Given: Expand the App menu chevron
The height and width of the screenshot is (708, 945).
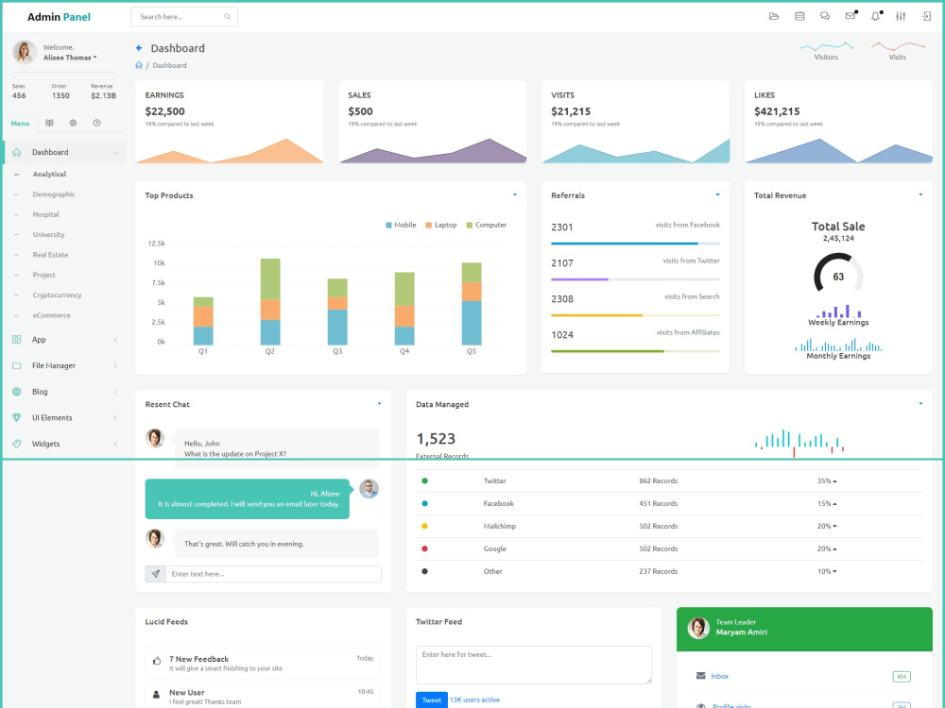Looking at the screenshot, I should point(115,340).
